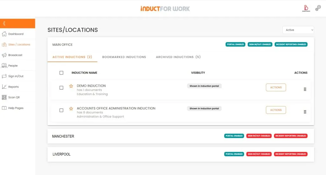
Task: Click "has 6 documents" under Accounts Office Induction
Action: [x=90, y=113]
